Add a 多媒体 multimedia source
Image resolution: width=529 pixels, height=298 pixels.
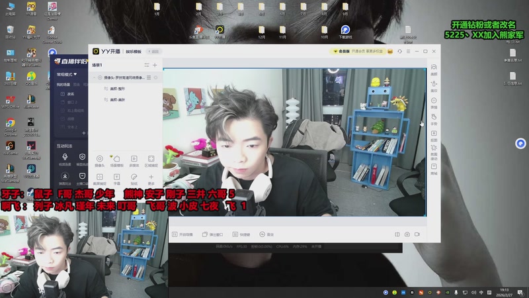(134, 159)
